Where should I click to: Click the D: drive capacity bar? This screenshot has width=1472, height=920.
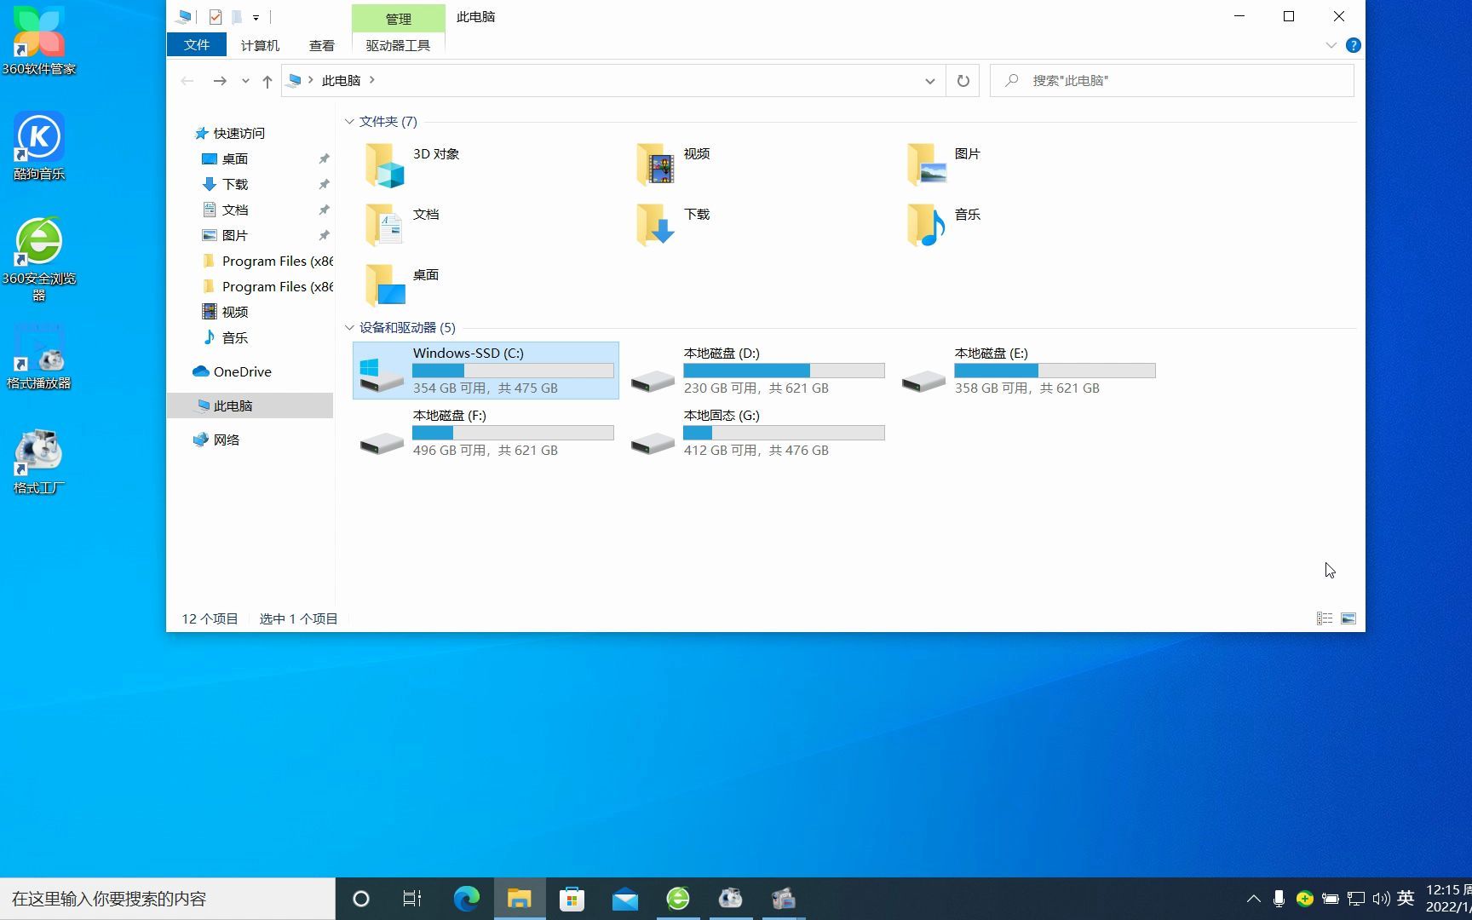click(x=784, y=370)
